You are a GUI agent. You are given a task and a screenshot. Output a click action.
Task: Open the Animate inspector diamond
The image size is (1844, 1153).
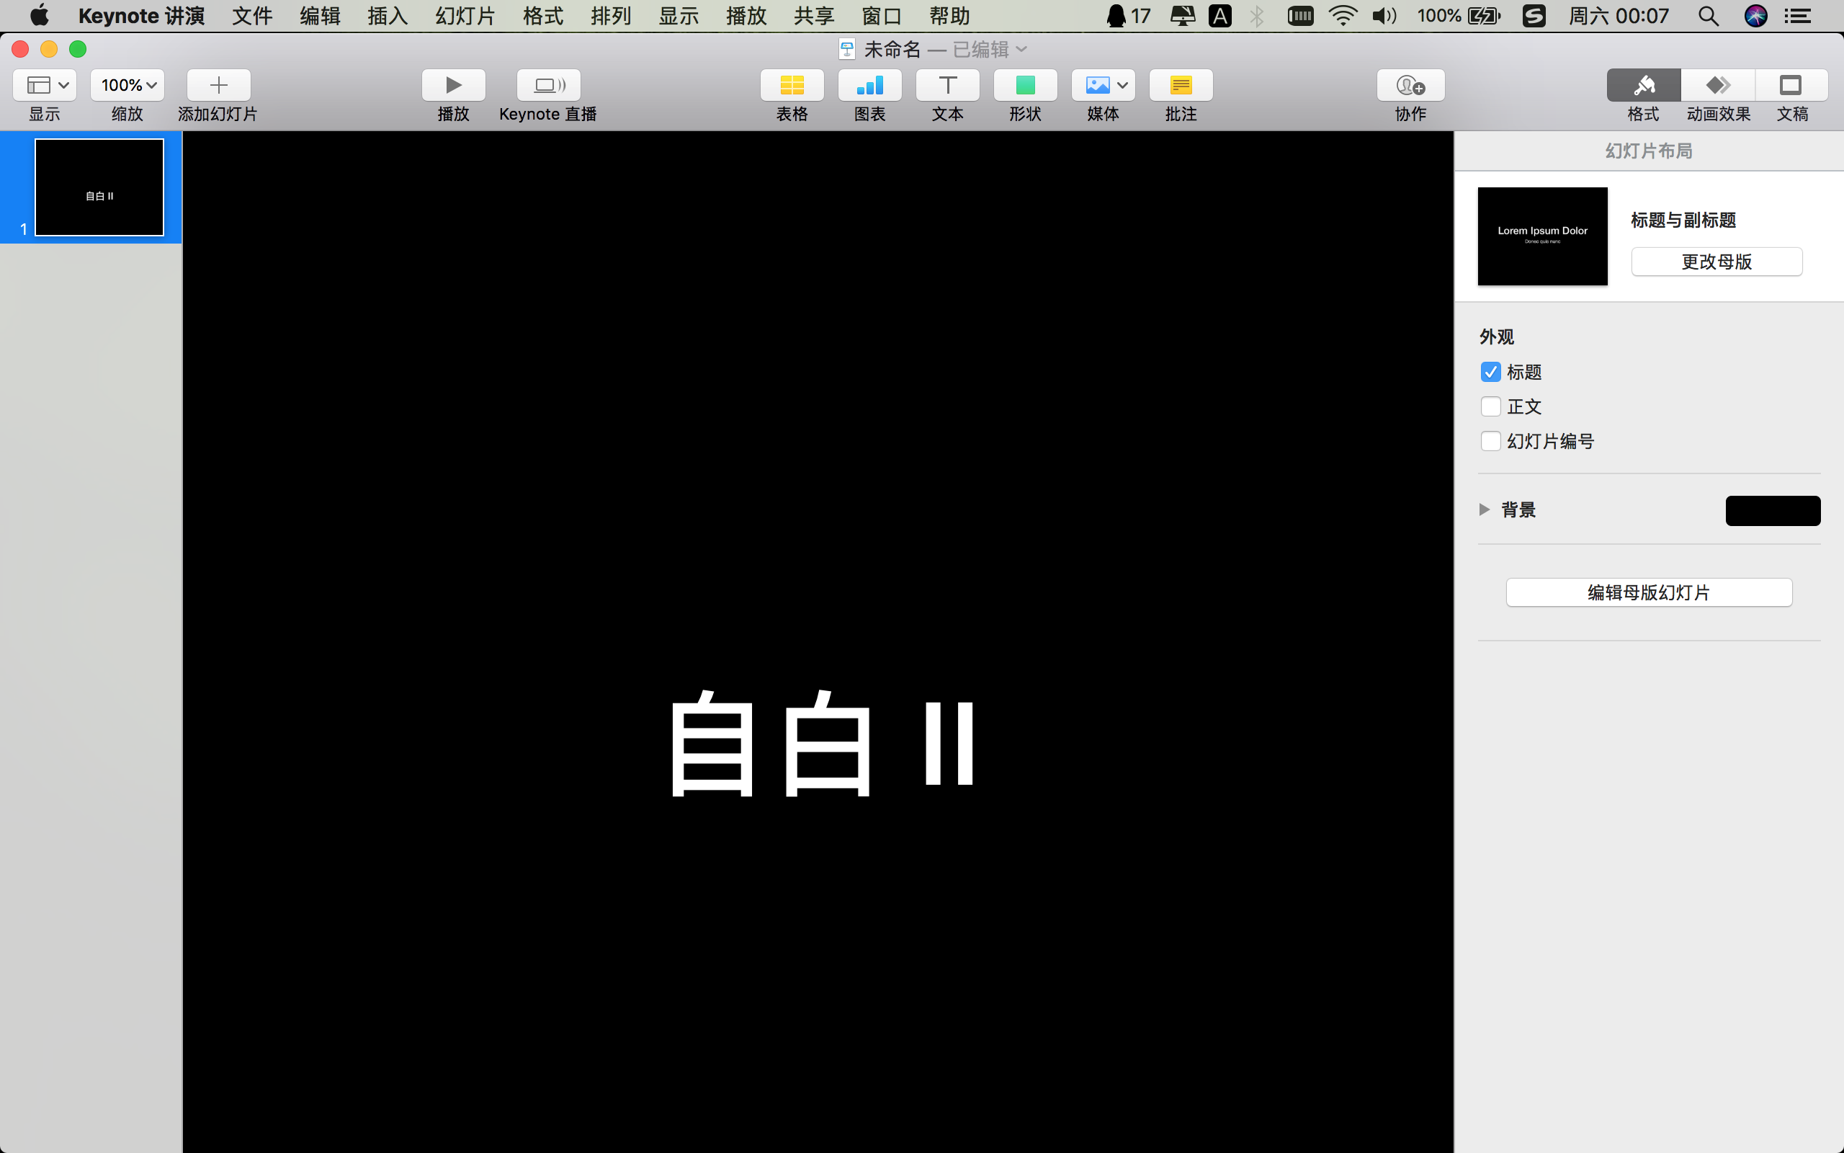point(1718,84)
